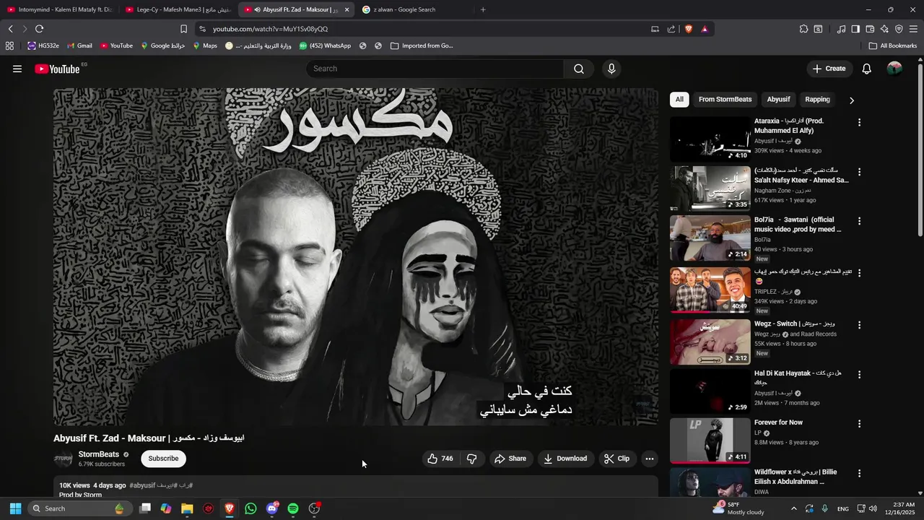Go to the YouTube home logo
The image size is (924, 520).
58,69
